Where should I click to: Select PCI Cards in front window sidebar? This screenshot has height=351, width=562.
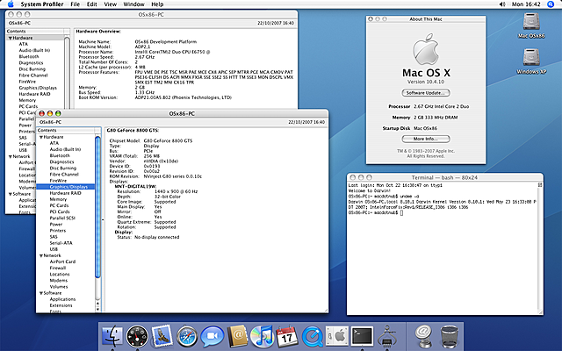pyautogui.click(x=60, y=211)
